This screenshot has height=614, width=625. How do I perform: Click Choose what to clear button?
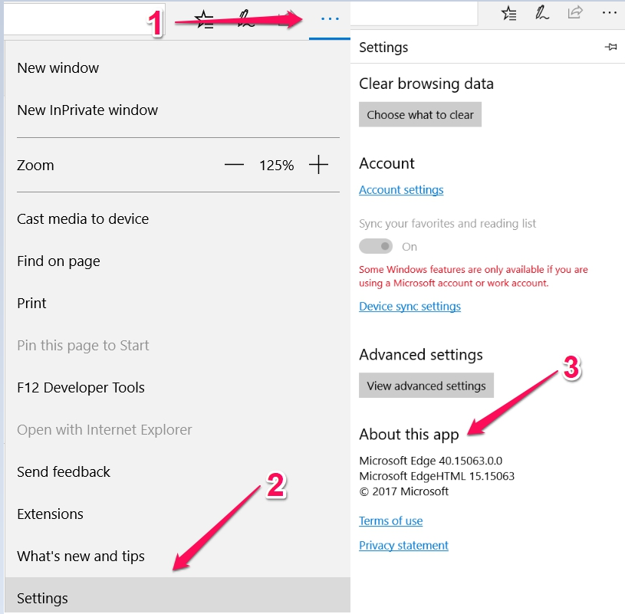coord(420,114)
